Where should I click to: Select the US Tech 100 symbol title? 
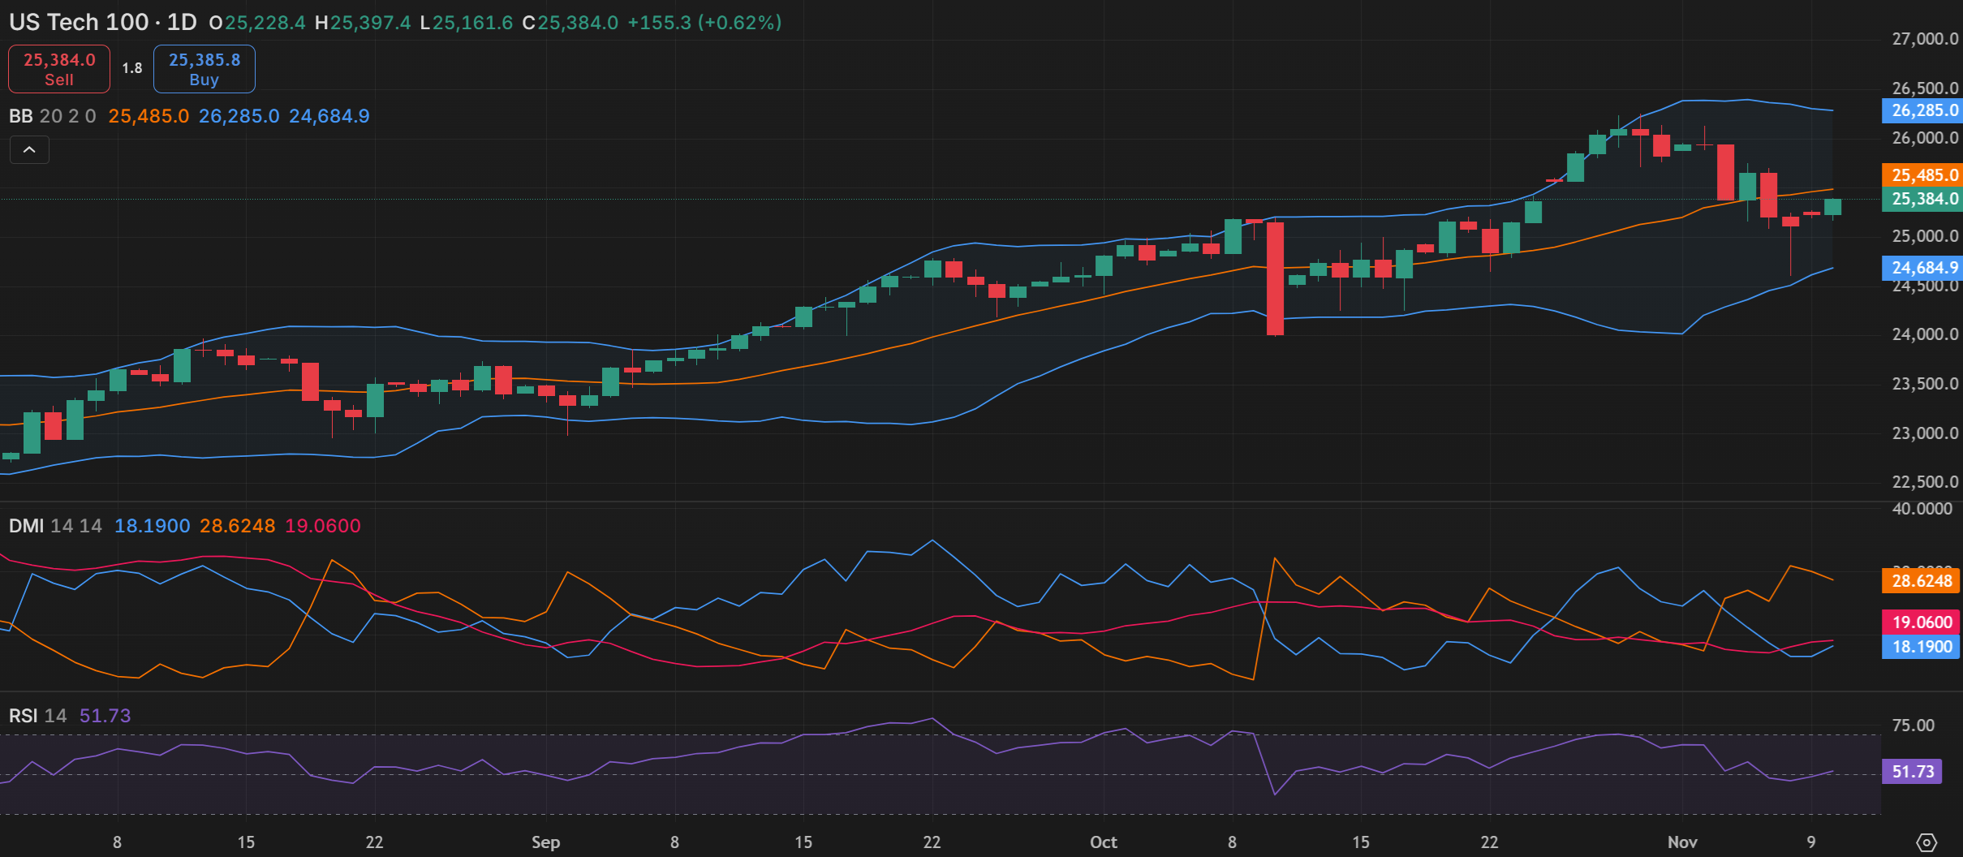coord(78,23)
